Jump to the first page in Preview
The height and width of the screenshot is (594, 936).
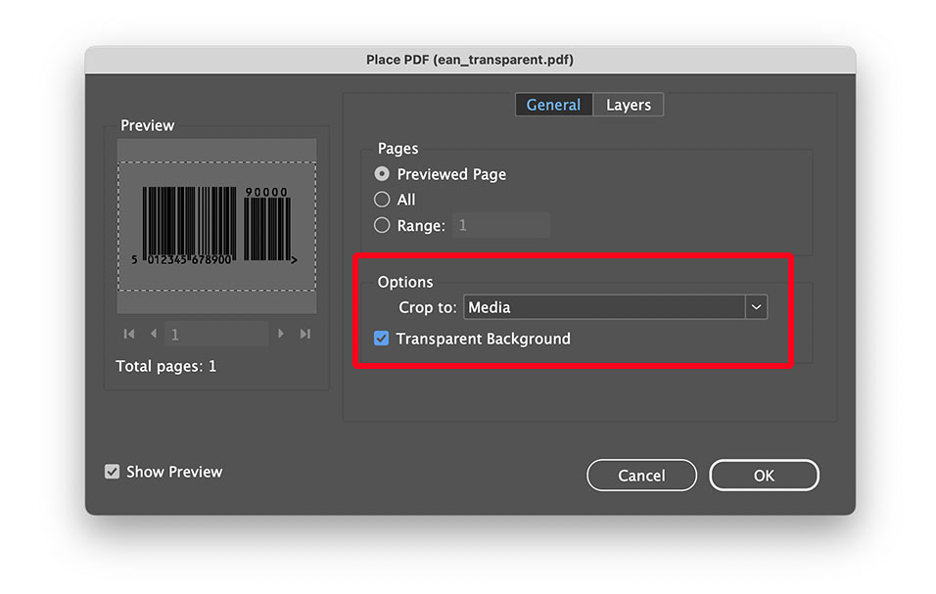pos(128,334)
